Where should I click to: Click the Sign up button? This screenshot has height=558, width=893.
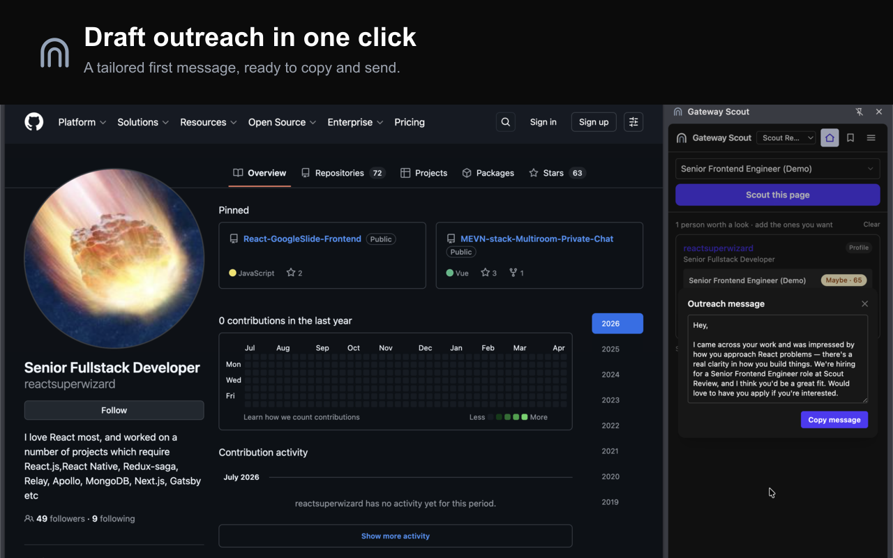point(594,122)
